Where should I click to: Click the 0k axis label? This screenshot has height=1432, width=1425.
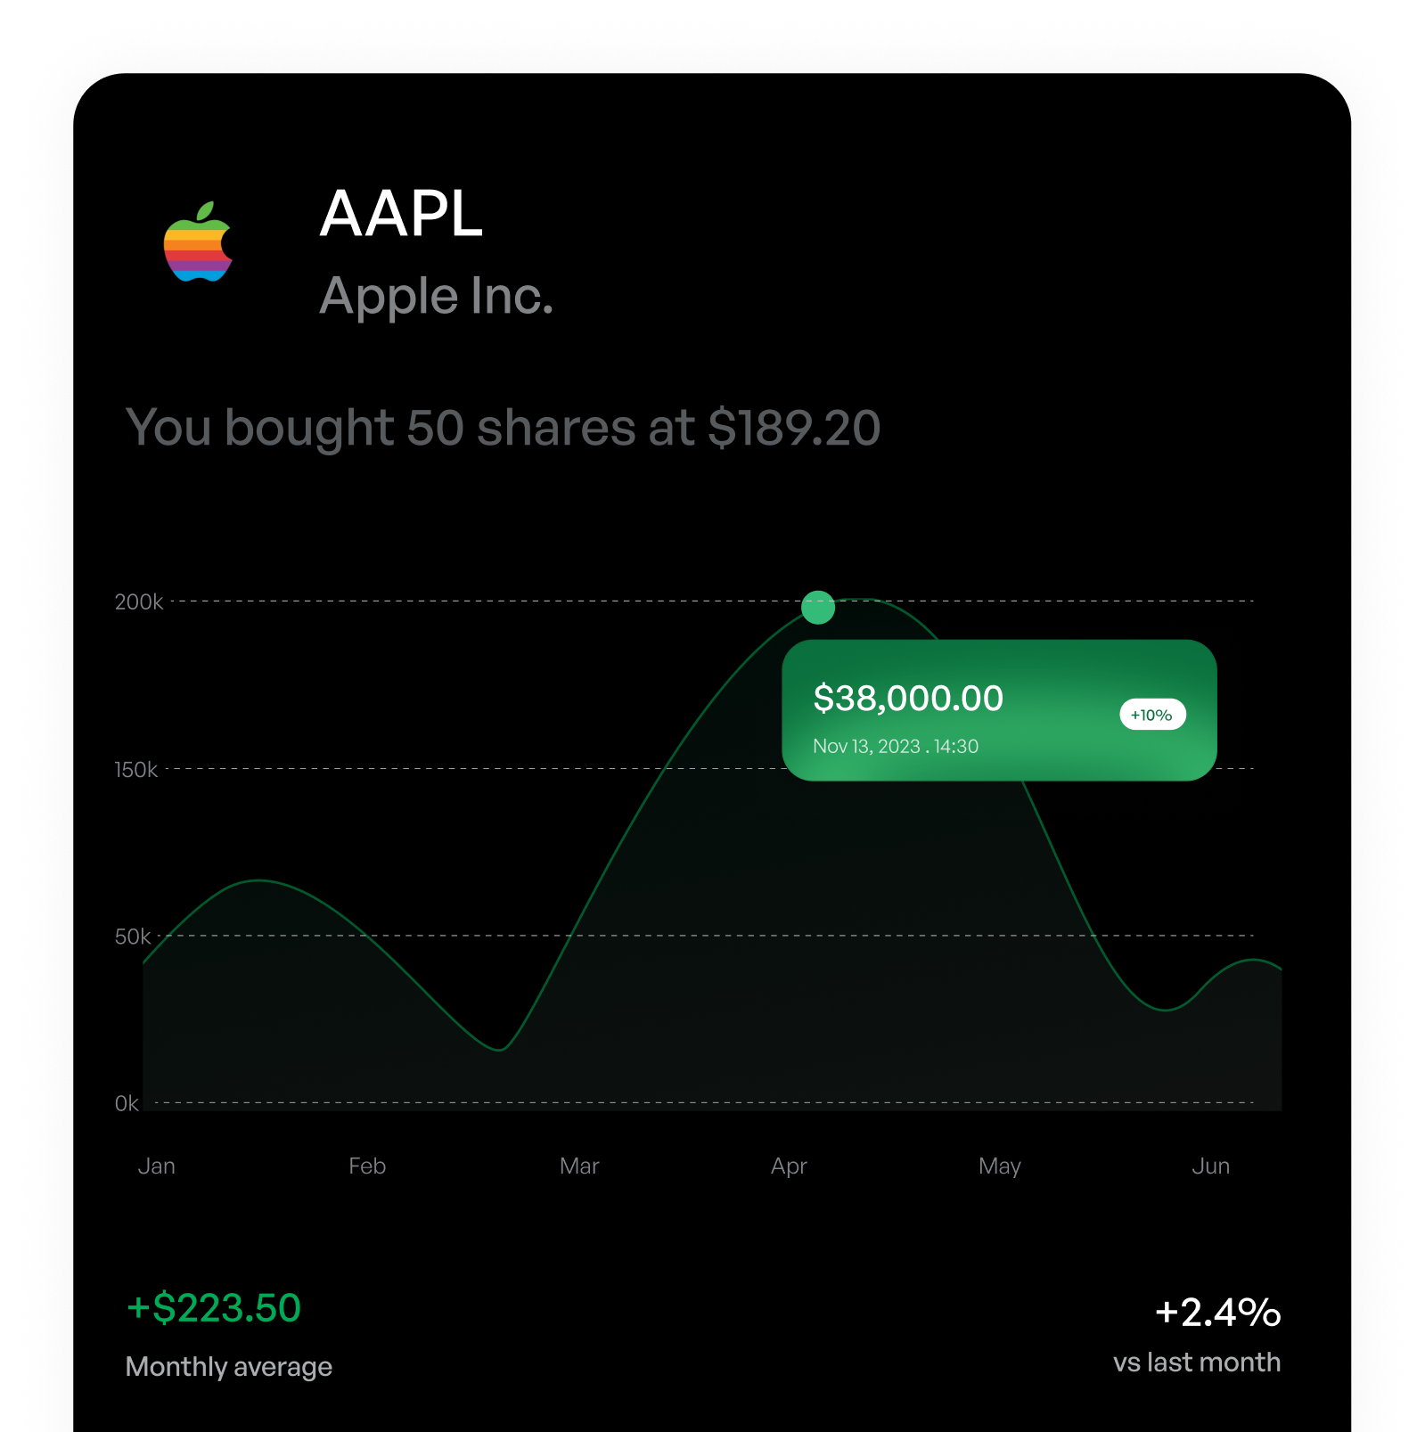[x=127, y=1104]
